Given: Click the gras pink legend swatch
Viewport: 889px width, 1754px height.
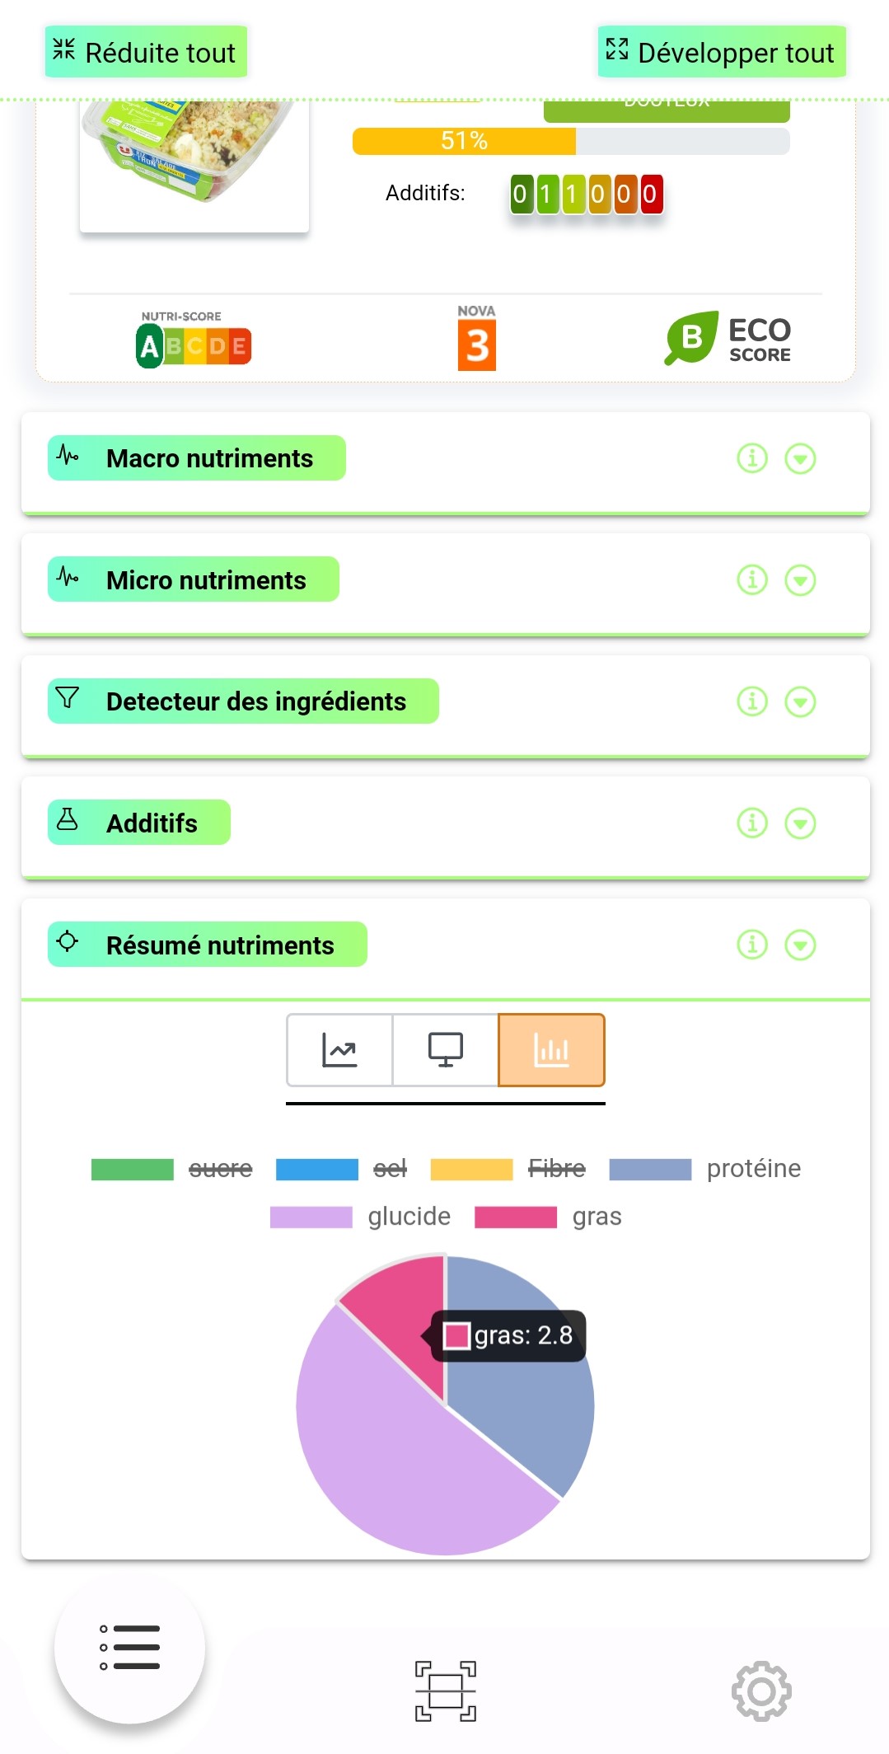Looking at the screenshot, I should 516,1217.
